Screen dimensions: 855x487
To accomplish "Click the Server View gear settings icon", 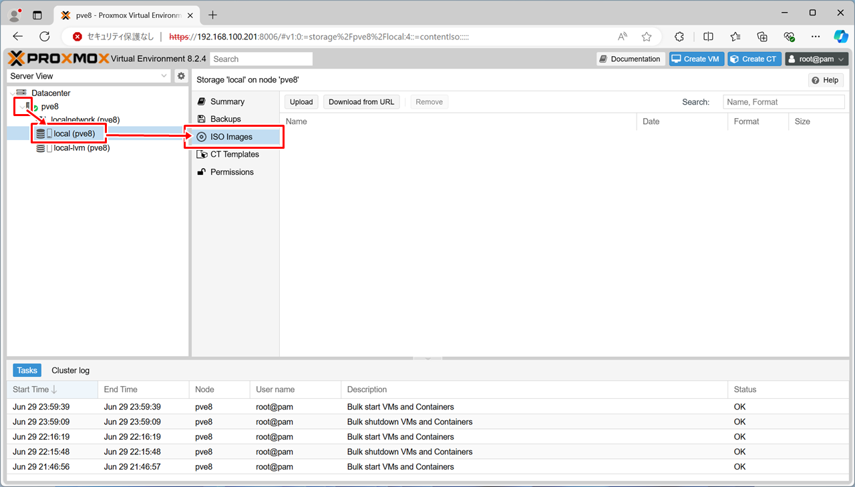I will [x=180, y=76].
